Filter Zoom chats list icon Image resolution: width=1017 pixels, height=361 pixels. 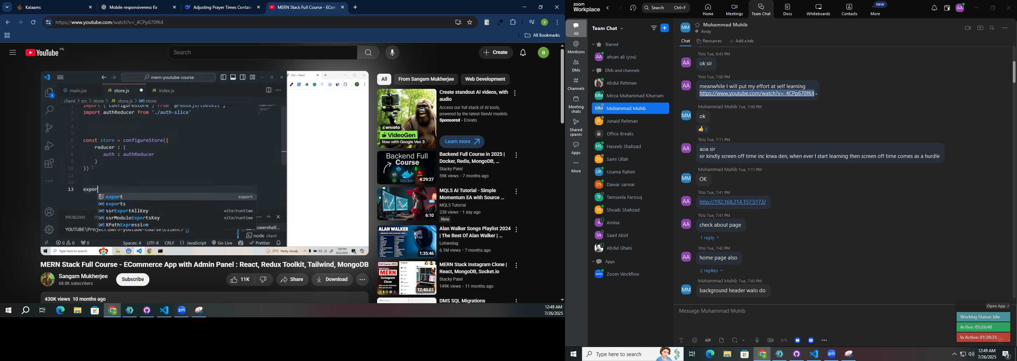654,28
